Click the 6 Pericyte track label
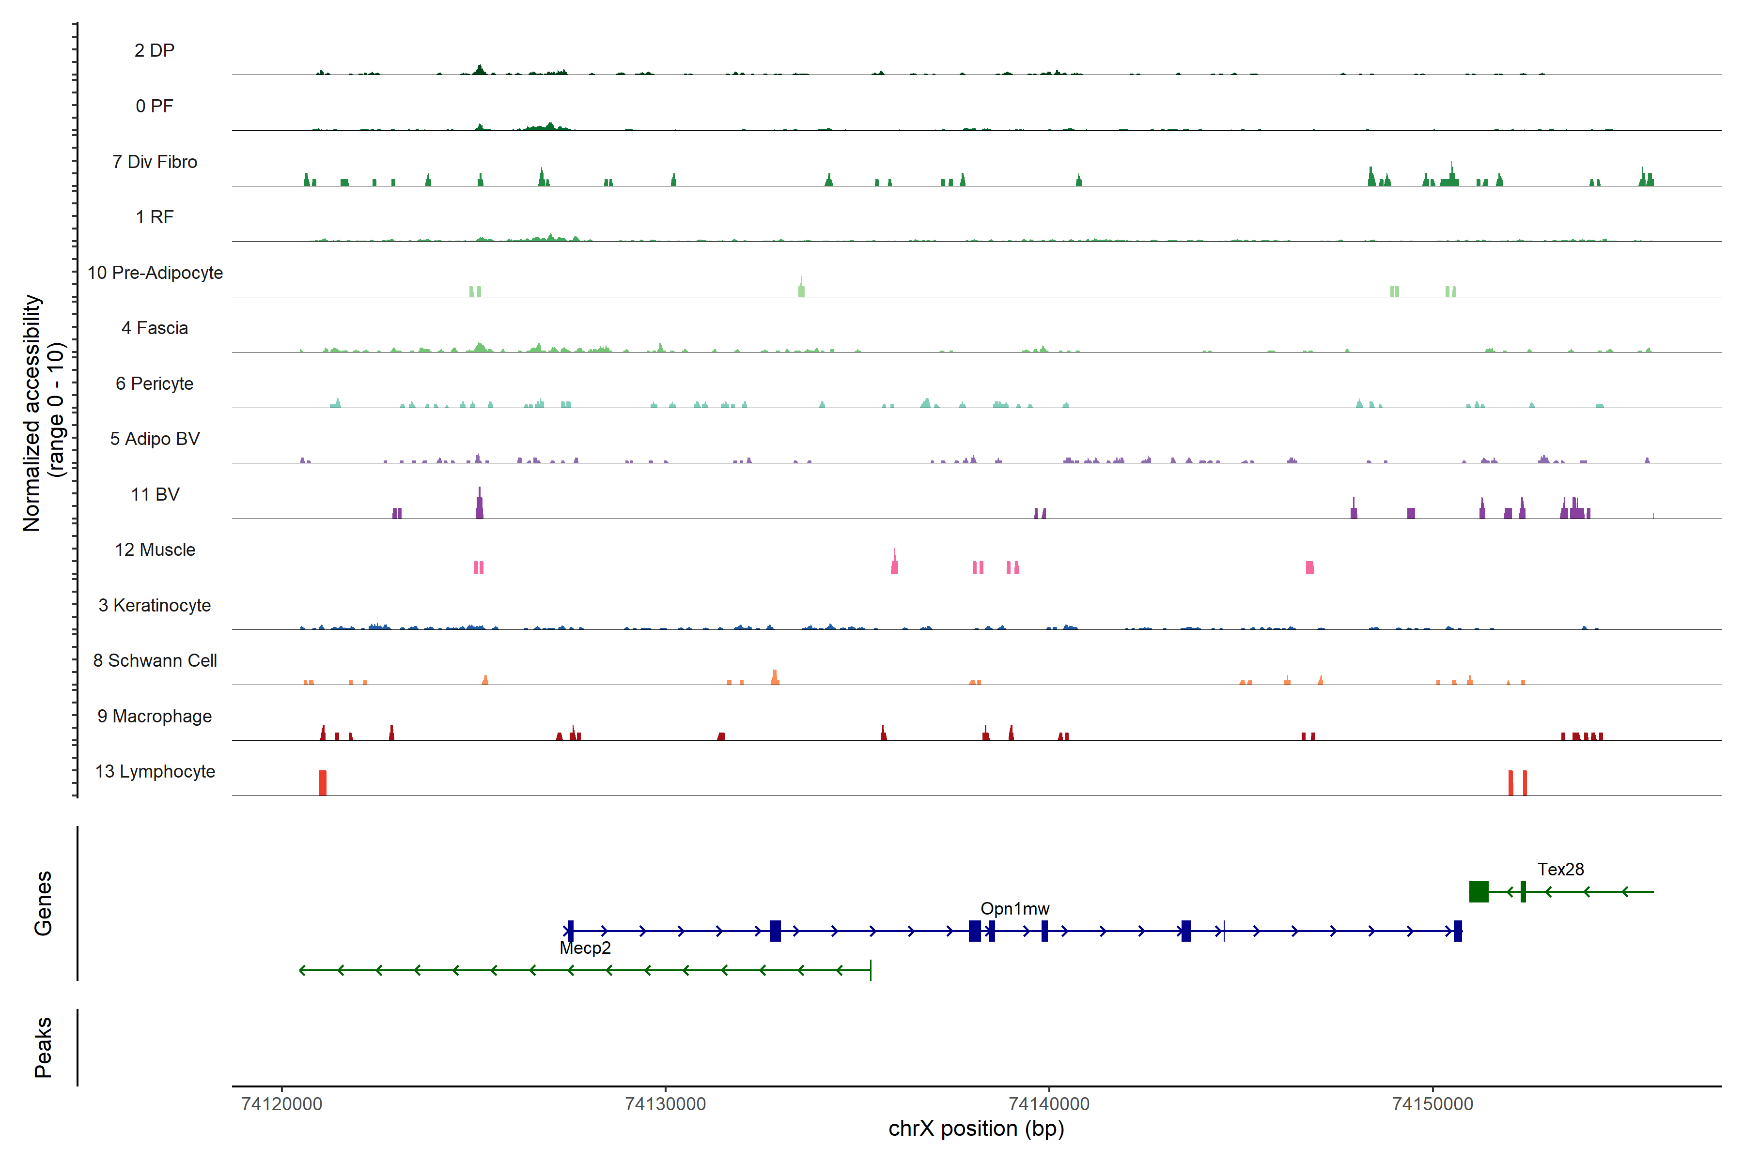 [x=154, y=383]
